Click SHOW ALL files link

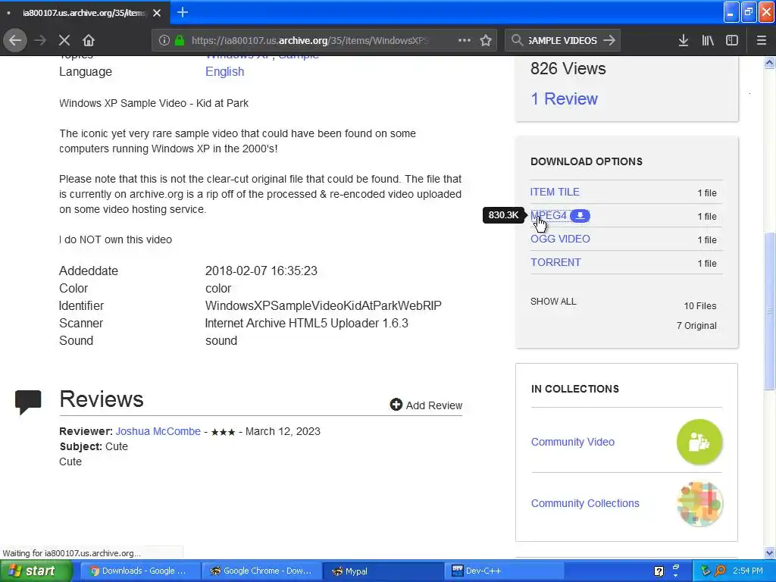click(553, 302)
